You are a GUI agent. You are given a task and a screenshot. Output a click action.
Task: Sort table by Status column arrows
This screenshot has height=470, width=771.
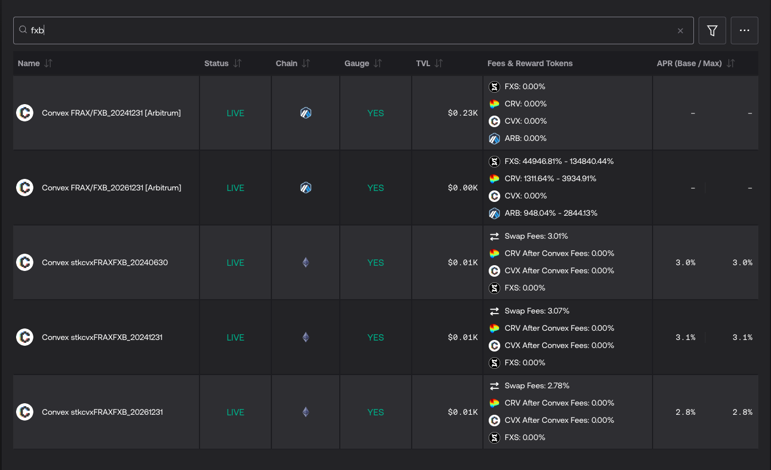click(x=237, y=63)
